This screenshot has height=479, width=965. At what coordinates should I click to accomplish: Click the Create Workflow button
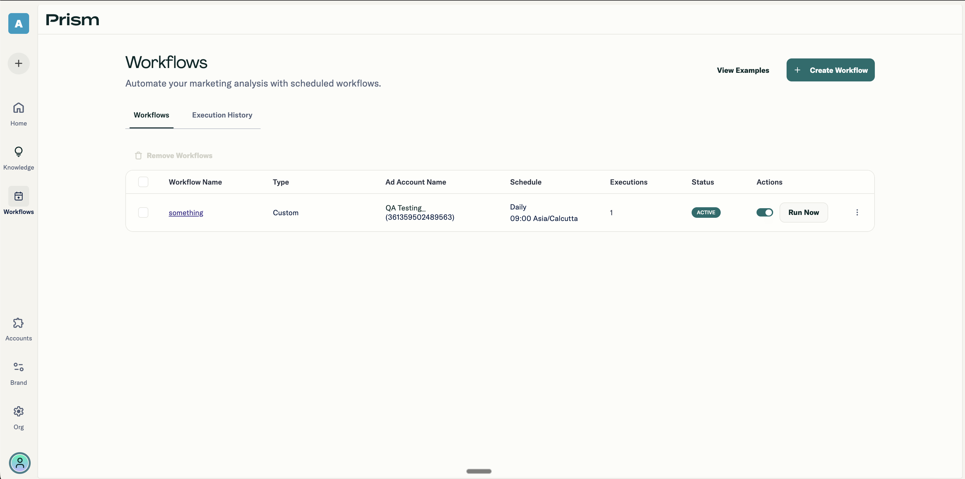coord(830,70)
